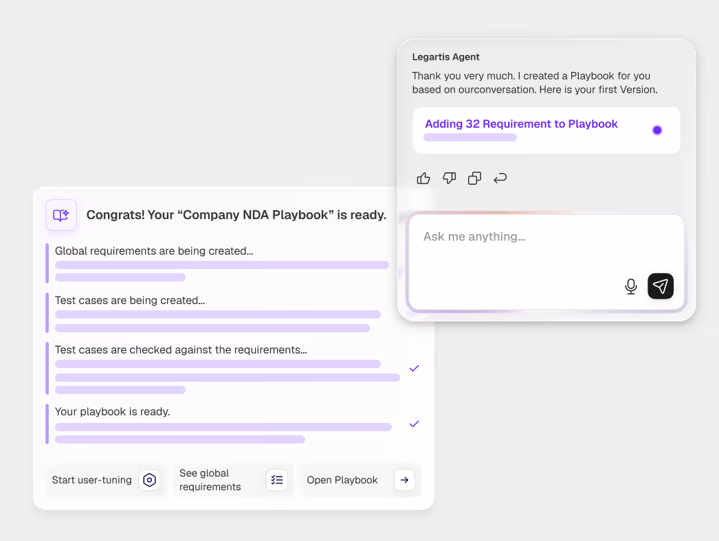
Task: Click purple status dot in Adding 32 Requirement card
Action: [657, 130]
